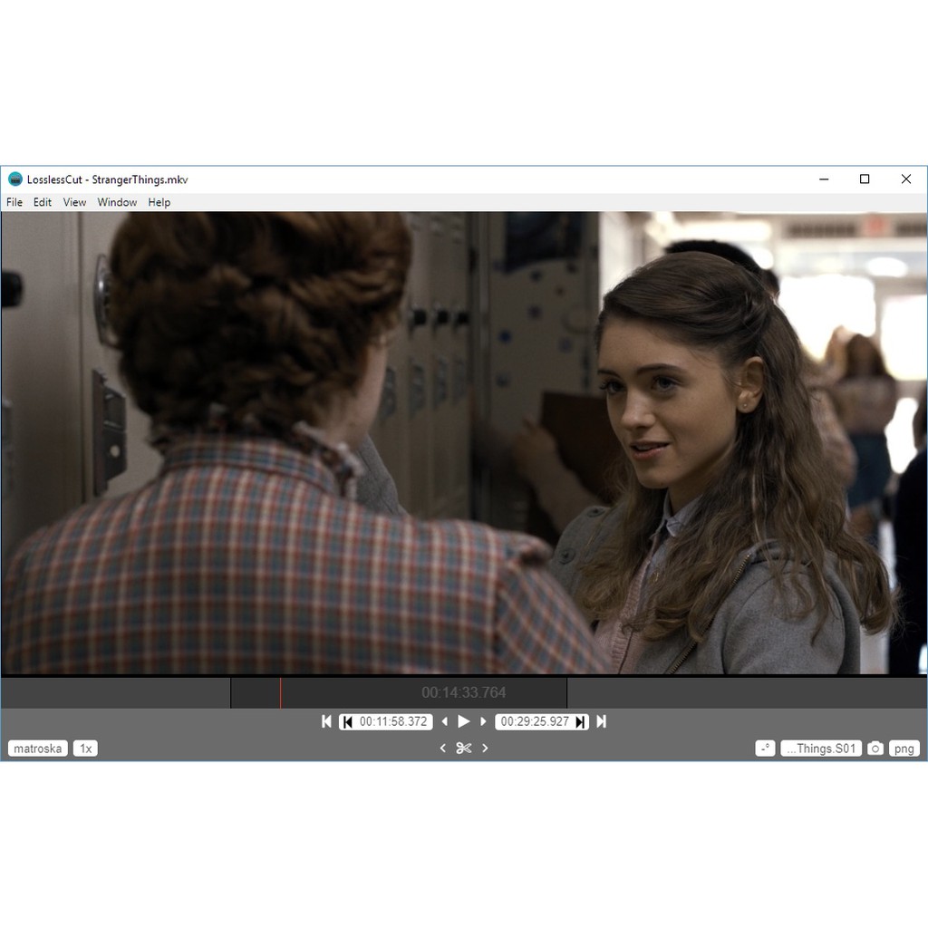Toggle the 1x playback speed button
Viewport: 928px width, 928px height.
[85, 749]
